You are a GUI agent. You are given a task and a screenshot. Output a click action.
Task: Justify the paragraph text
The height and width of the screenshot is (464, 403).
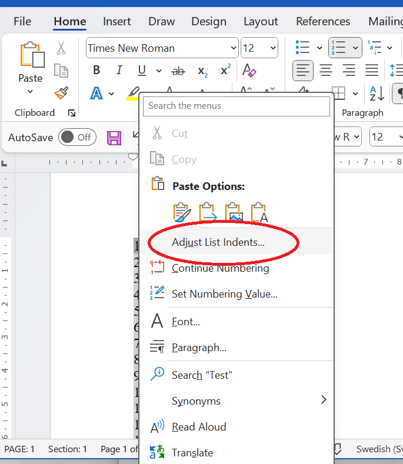(372, 71)
